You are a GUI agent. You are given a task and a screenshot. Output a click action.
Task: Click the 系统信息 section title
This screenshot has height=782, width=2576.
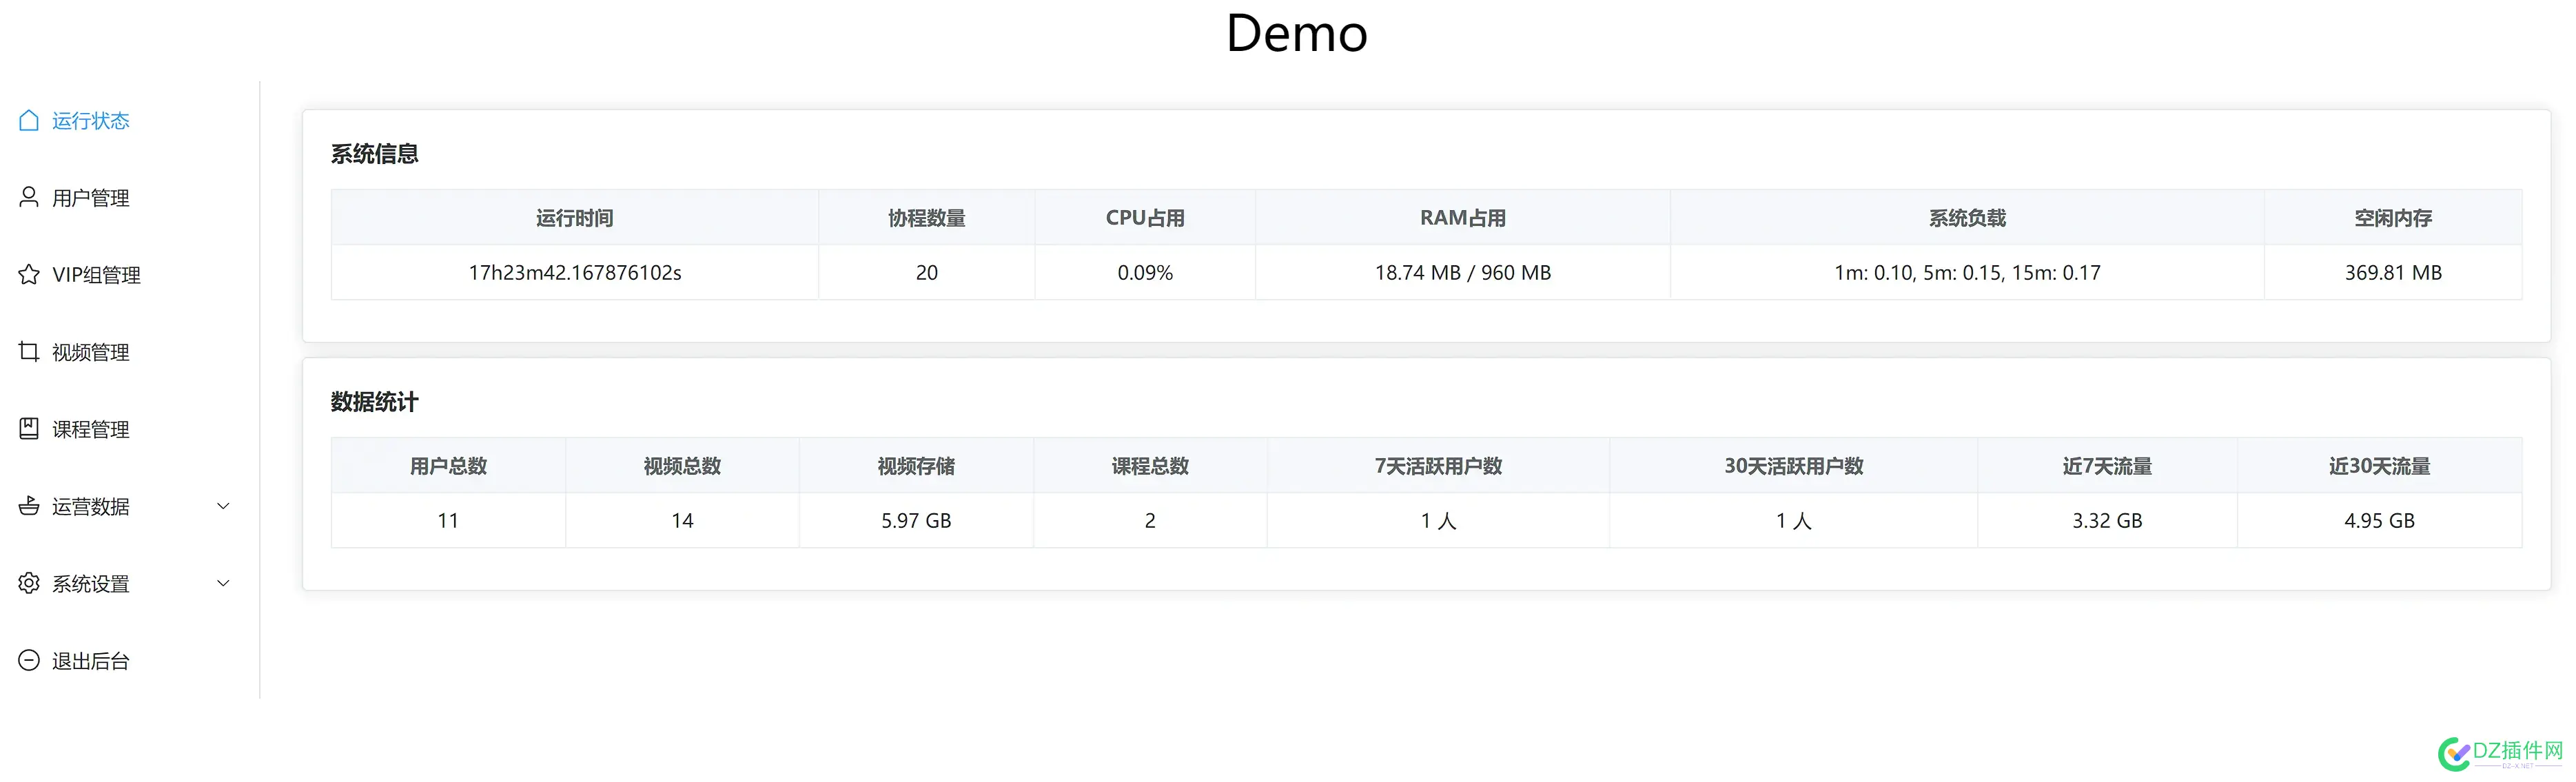[x=374, y=153]
